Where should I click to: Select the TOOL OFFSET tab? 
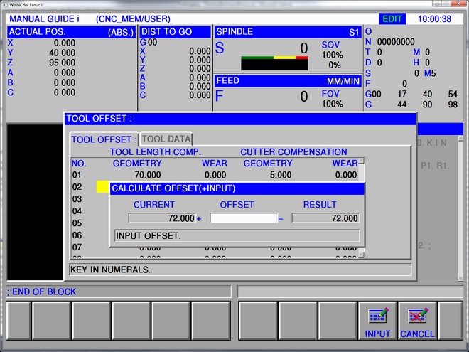(102, 139)
